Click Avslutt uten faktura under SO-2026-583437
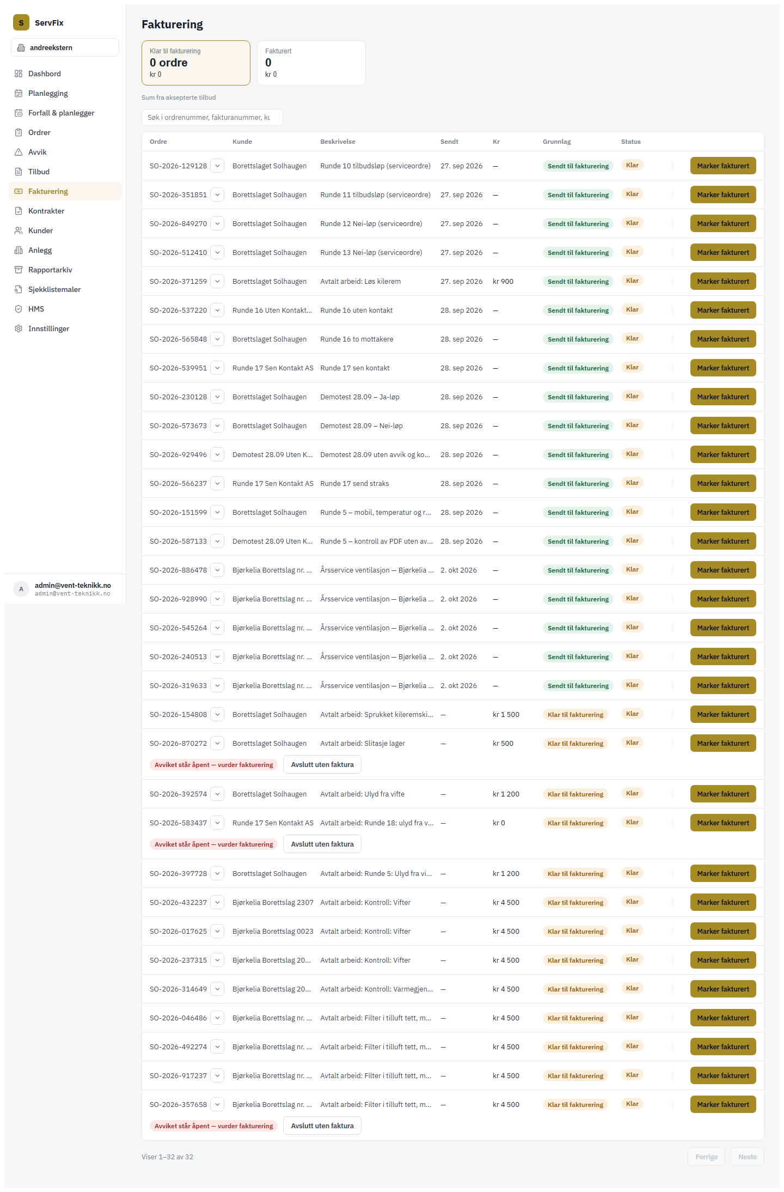 [322, 844]
